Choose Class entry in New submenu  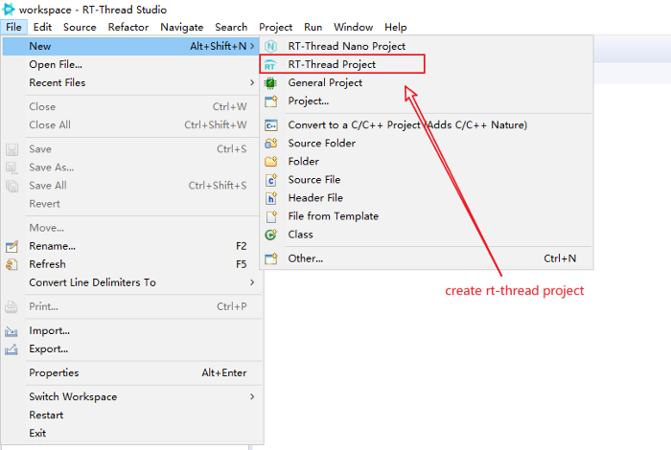pos(427,235)
